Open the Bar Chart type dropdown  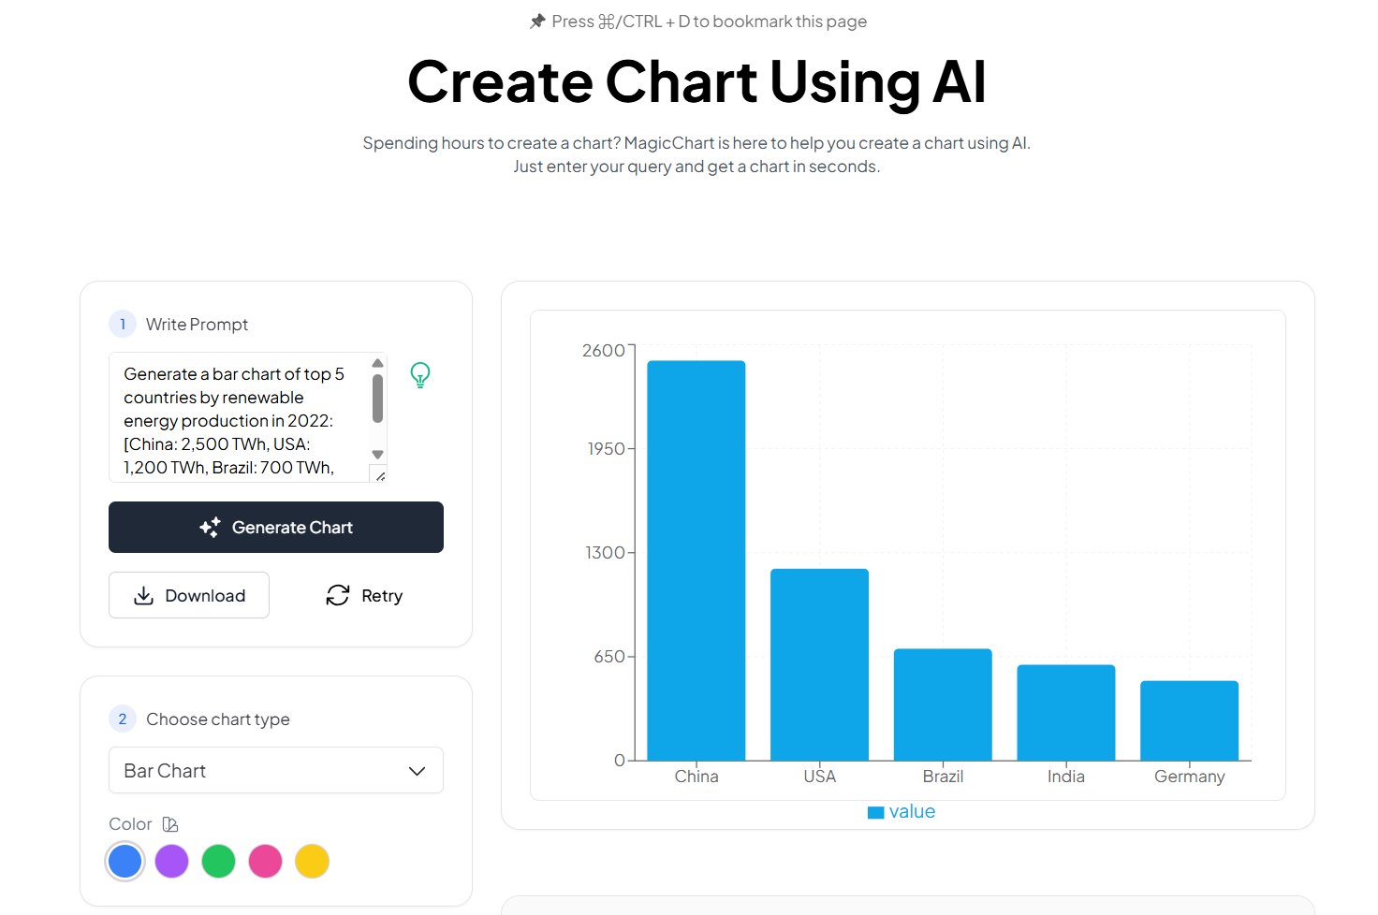click(x=275, y=770)
